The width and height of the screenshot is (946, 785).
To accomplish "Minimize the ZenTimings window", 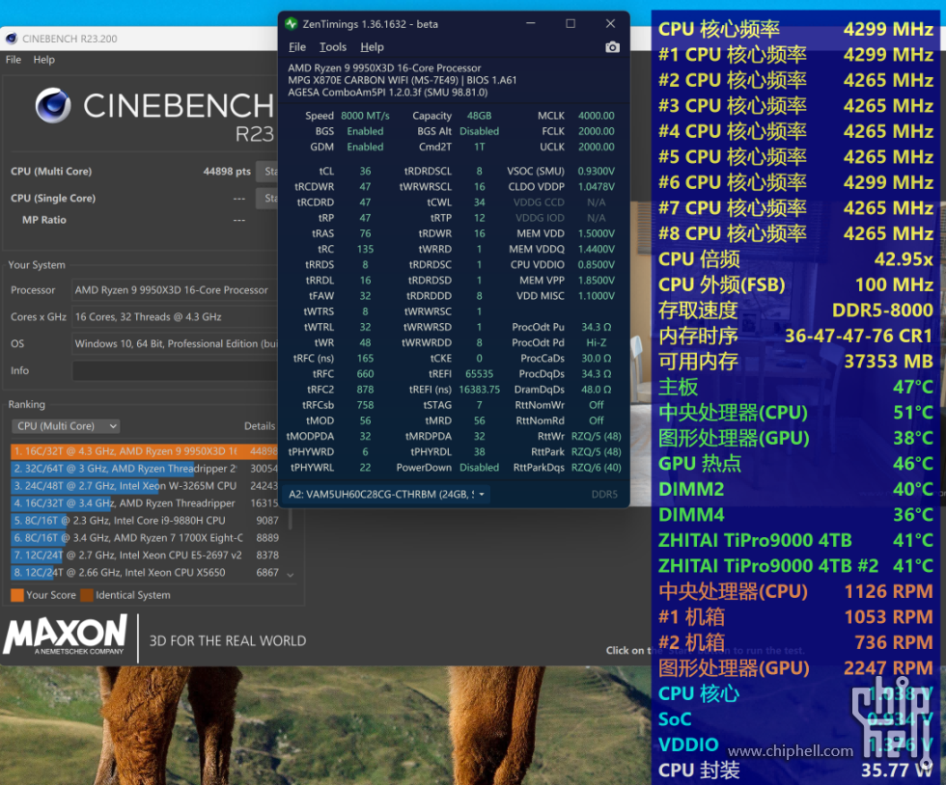I will coord(531,23).
